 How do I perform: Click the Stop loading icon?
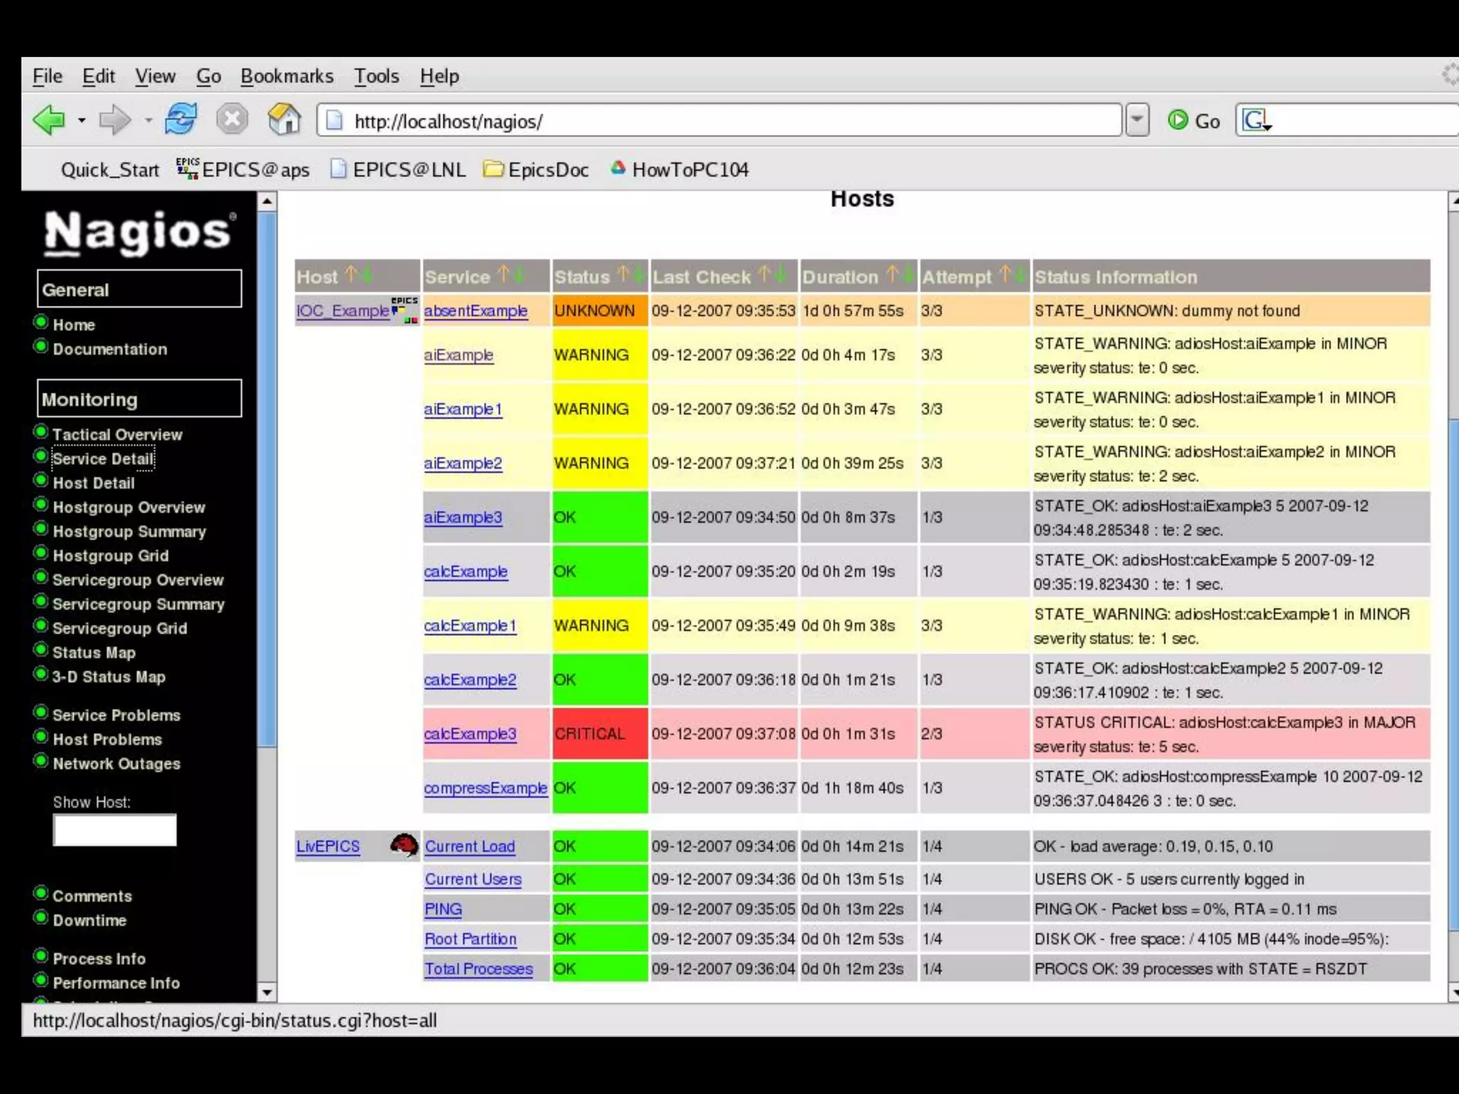click(232, 119)
